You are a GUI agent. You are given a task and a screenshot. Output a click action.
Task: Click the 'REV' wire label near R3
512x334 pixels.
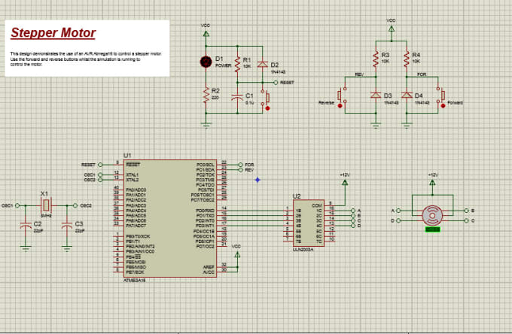click(359, 74)
